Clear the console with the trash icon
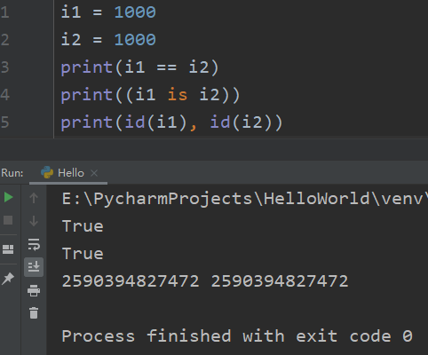Image resolution: width=428 pixels, height=355 pixels. pos(34,312)
